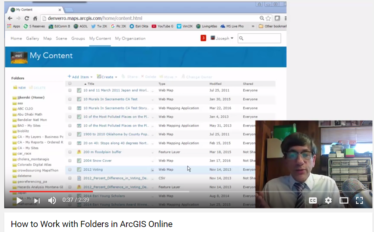
Task: Open the My Content tab
Action: click(x=100, y=38)
